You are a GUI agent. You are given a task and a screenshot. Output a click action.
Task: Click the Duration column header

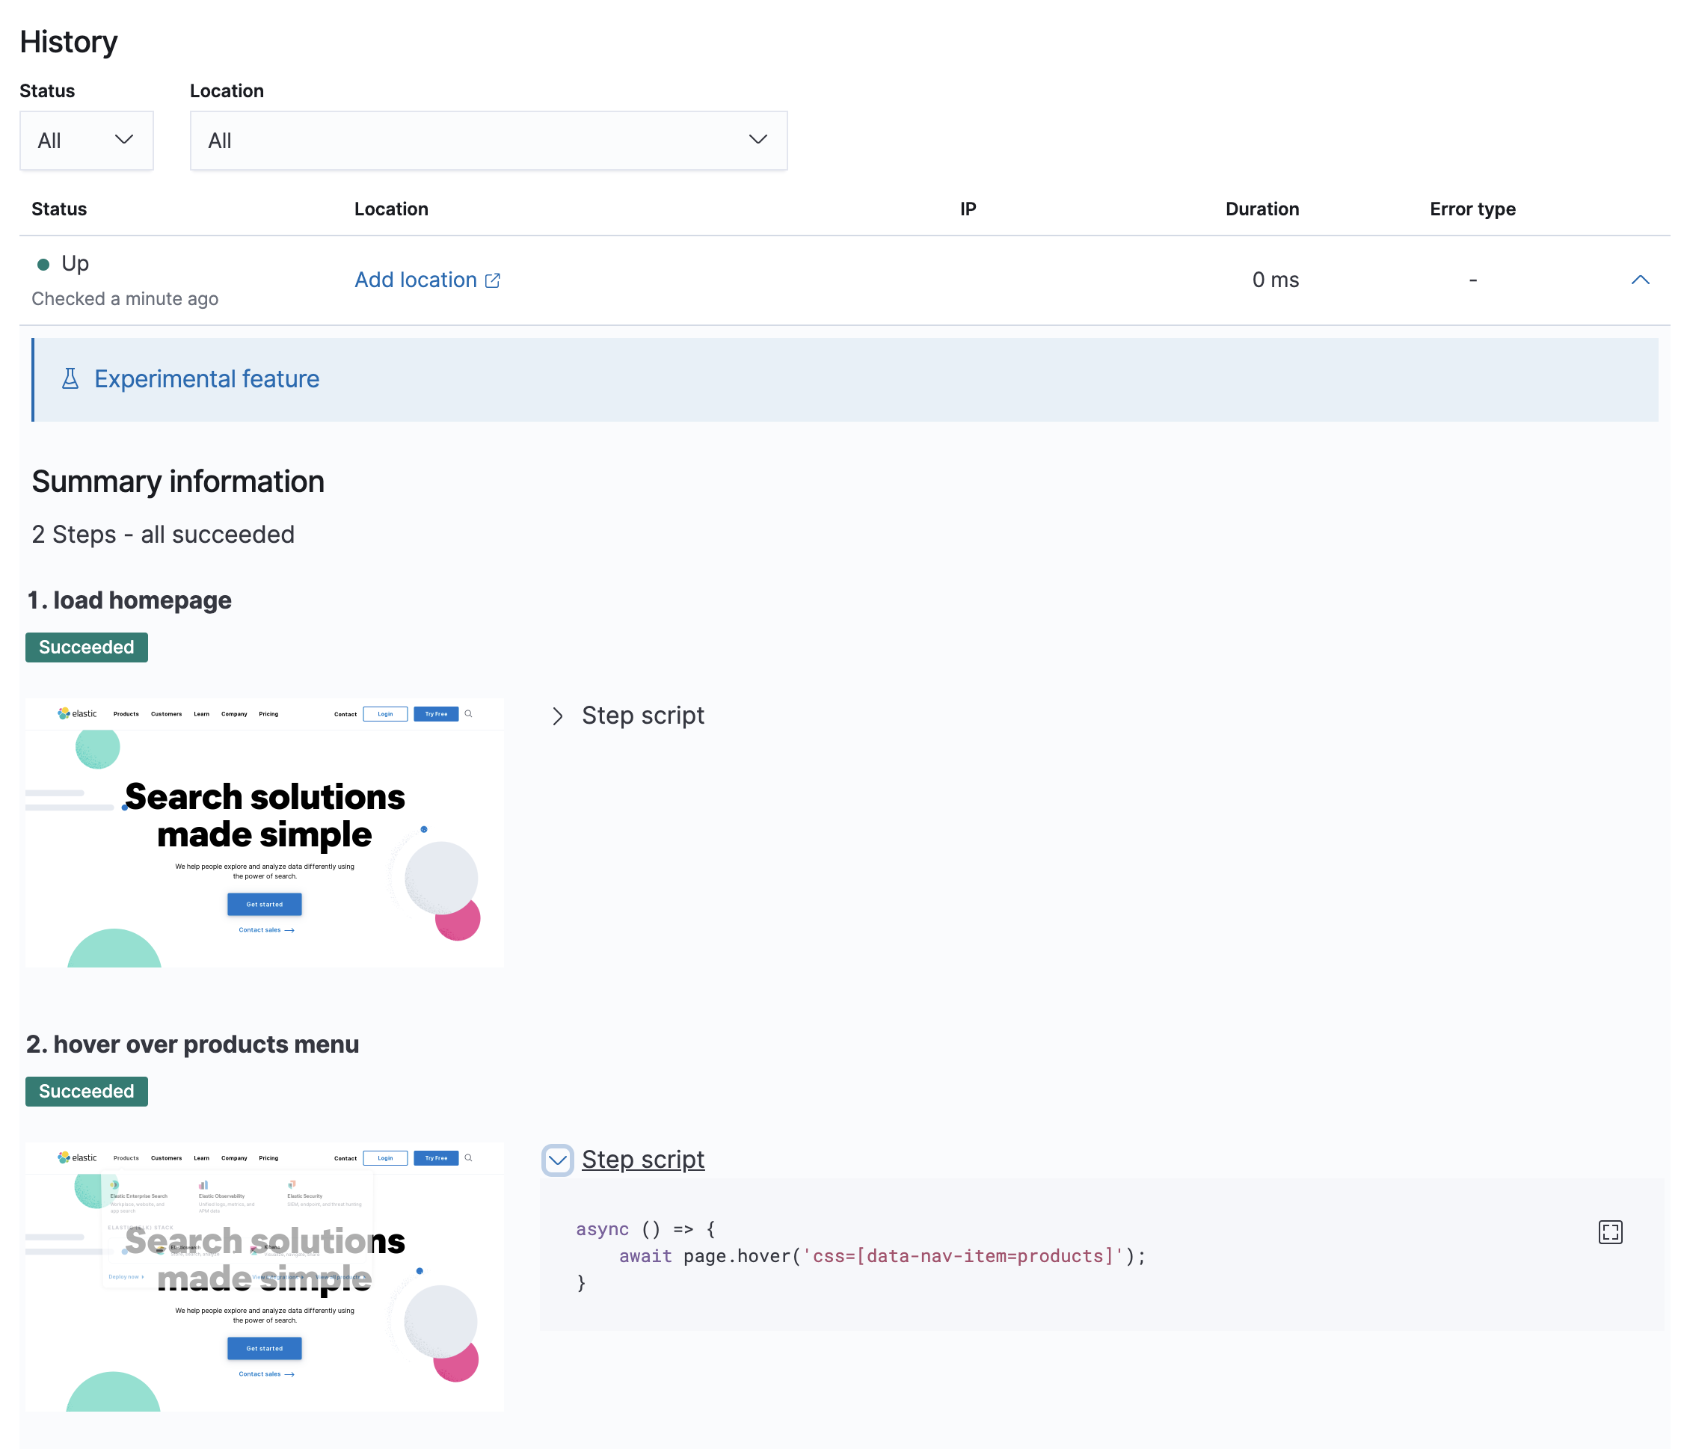[1261, 209]
